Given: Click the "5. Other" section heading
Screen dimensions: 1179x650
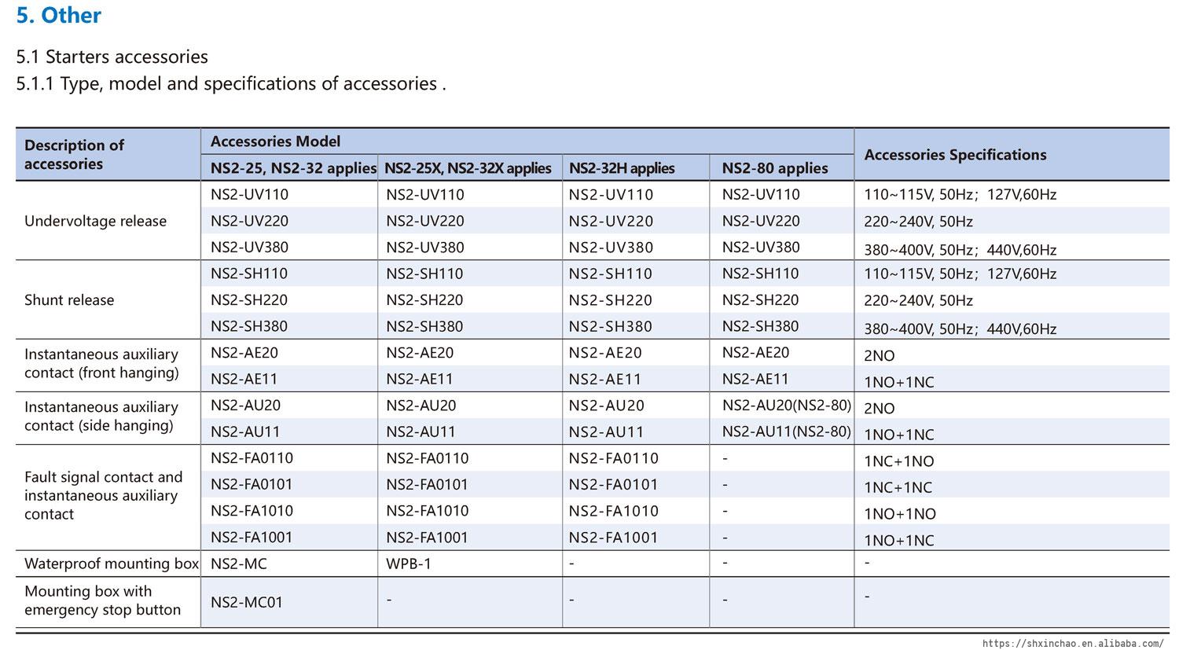Looking at the screenshot, I should (x=59, y=16).
